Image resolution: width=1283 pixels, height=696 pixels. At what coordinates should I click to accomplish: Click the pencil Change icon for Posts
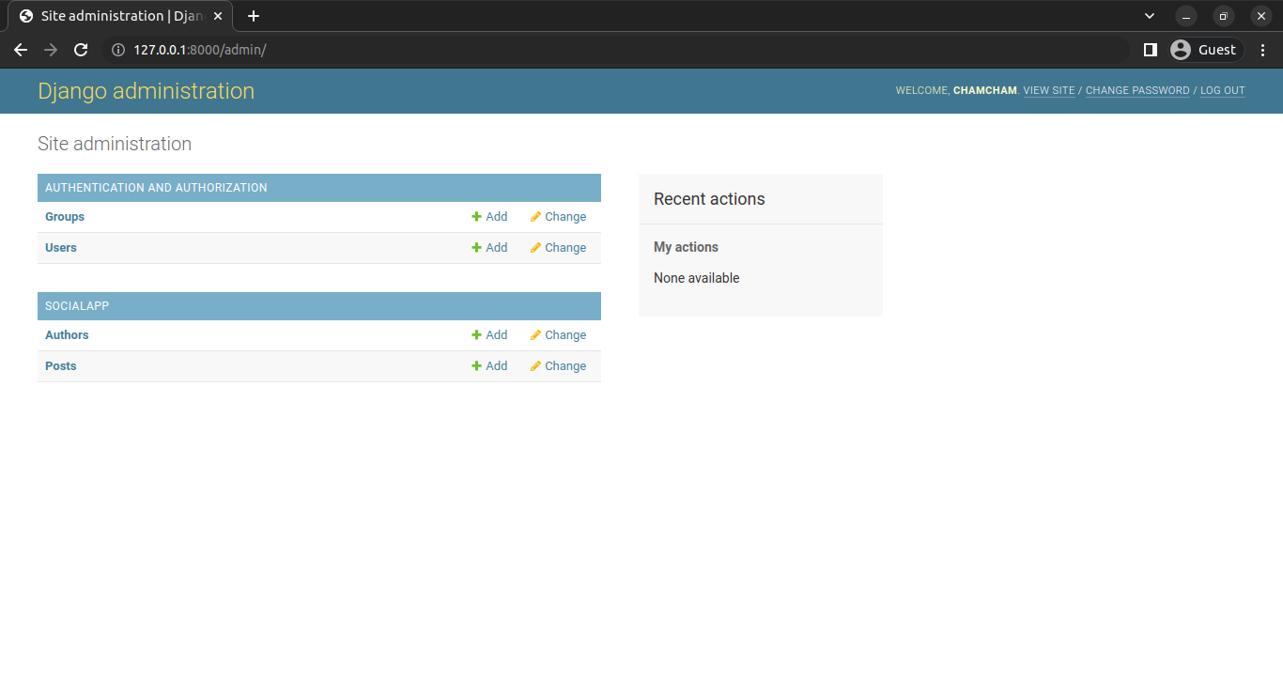[x=535, y=366]
